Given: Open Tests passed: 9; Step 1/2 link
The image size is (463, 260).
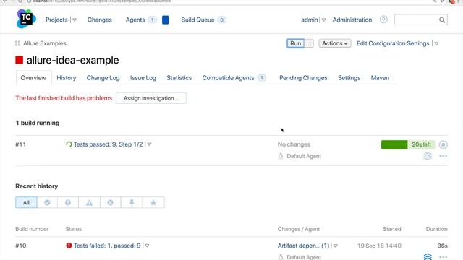Looking at the screenshot, I should pos(108,144).
